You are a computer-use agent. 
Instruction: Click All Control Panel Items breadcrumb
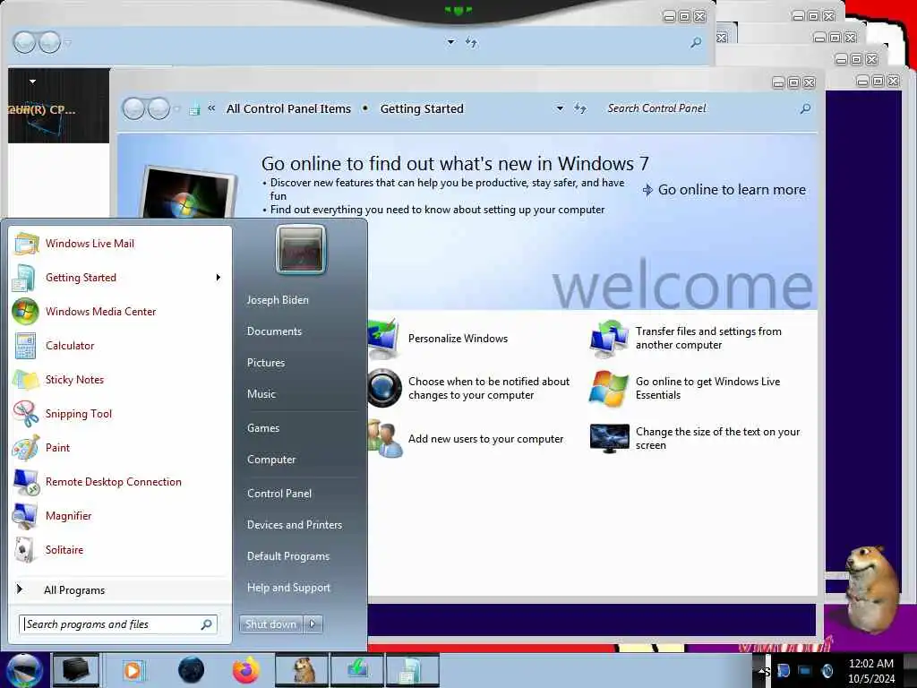pyautogui.click(x=288, y=108)
